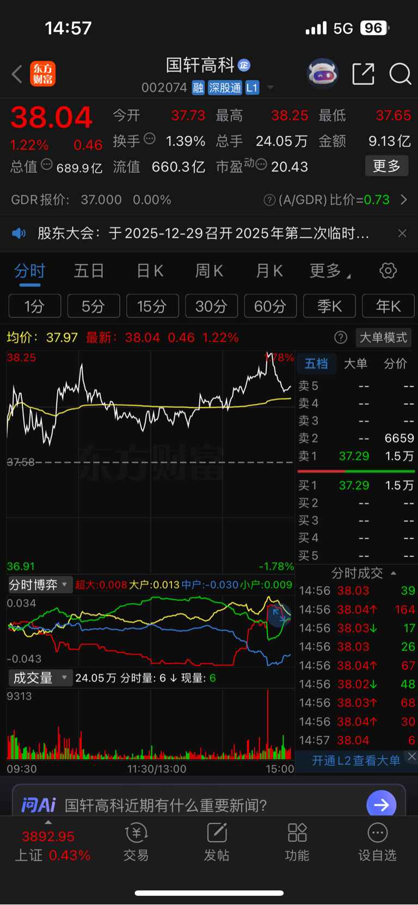Open the A/GDR ratio question-mark help

(x=269, y=200)
